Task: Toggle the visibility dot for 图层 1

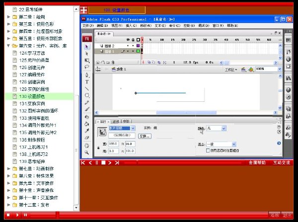Action: (x=128, y=51)
